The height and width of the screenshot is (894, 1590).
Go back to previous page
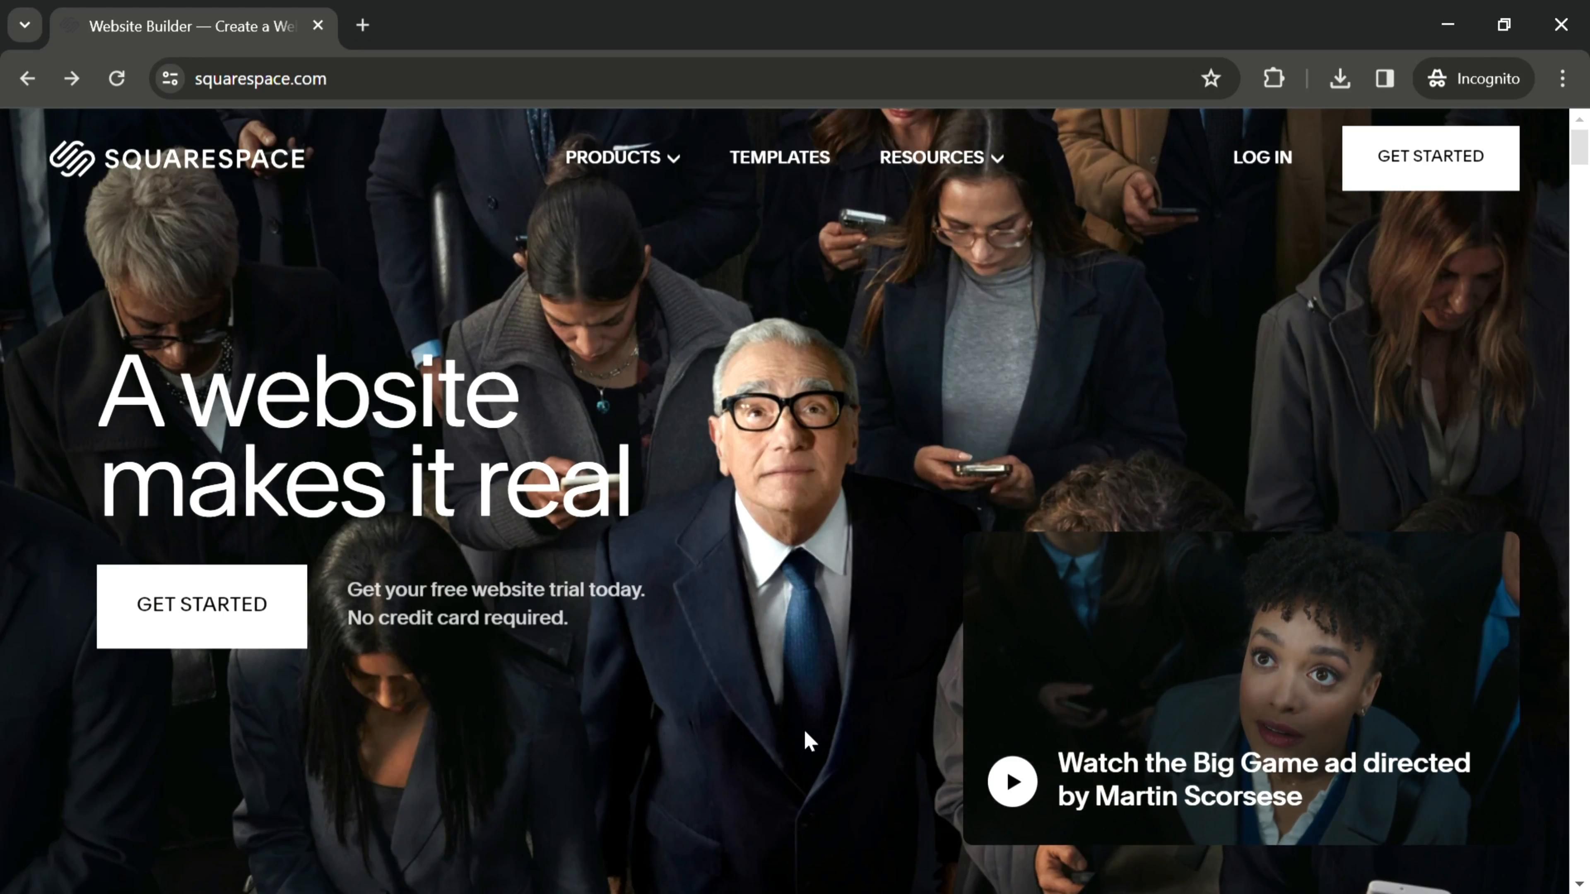pos(27,78)
